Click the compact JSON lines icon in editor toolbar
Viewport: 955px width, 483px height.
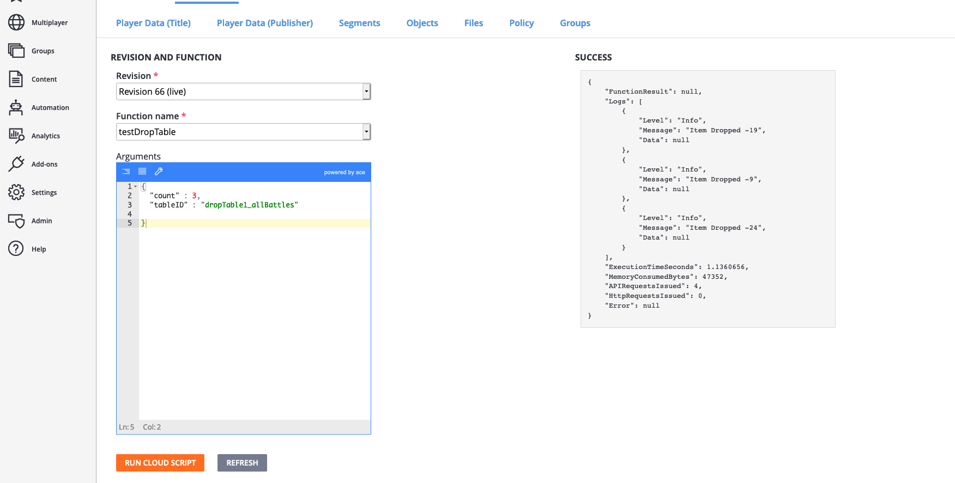[x=142, y=172]
